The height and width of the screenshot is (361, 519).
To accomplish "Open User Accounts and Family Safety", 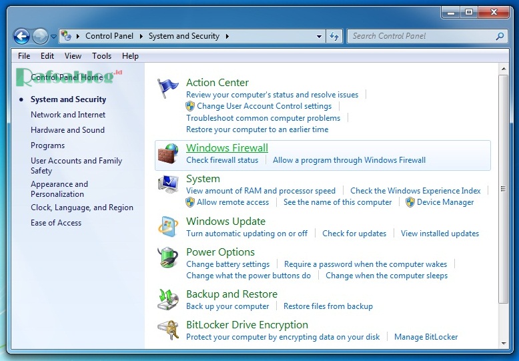I will click(x=77, y=165).
